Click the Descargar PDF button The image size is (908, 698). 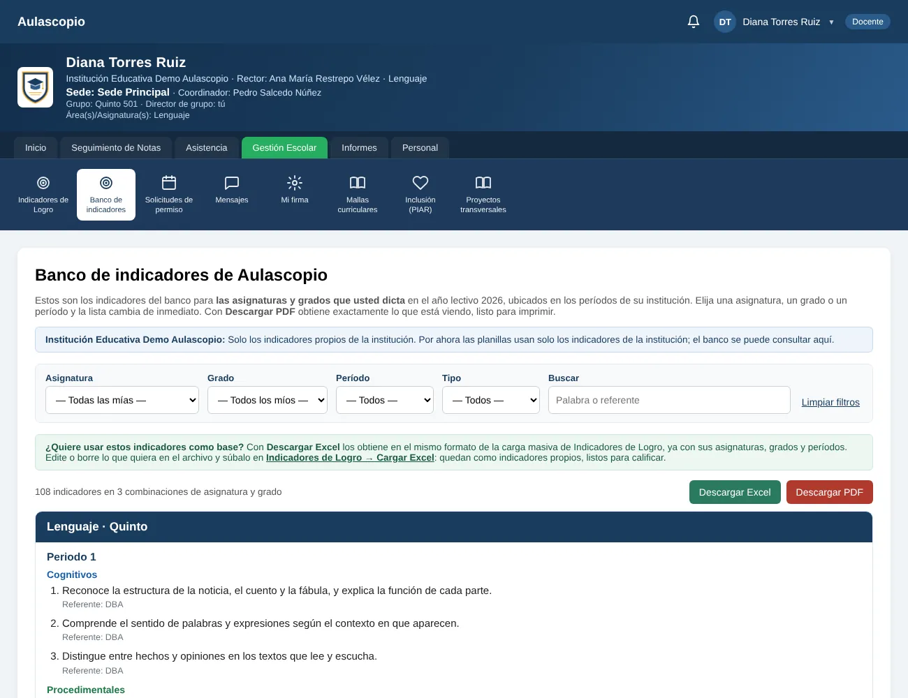click(830, 492)
